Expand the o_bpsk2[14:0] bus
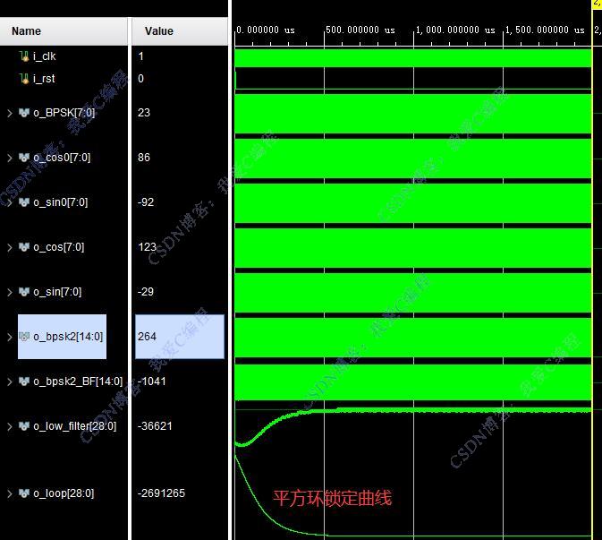The height and width of the screenshot is (540, 602). 10,337
